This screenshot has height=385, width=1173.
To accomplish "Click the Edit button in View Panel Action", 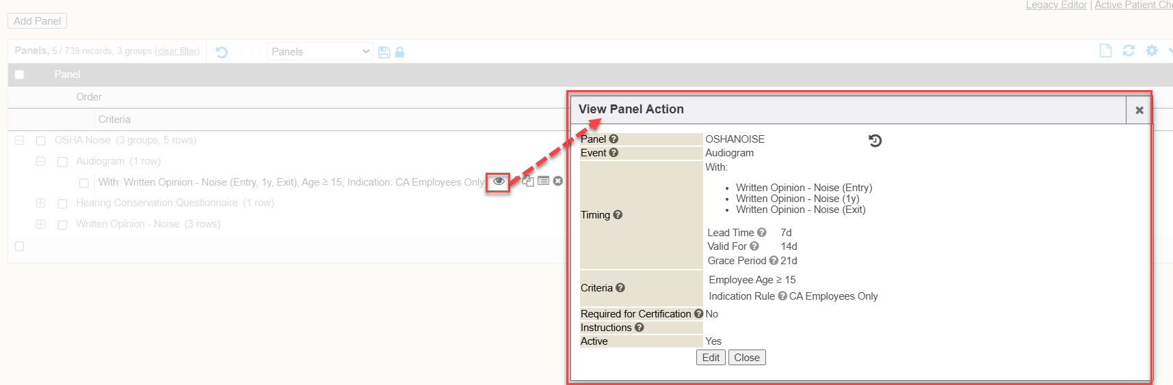I will pos(711,358).
